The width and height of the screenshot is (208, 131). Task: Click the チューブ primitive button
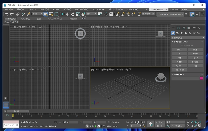pyautogui.click(x=195, y=58)
